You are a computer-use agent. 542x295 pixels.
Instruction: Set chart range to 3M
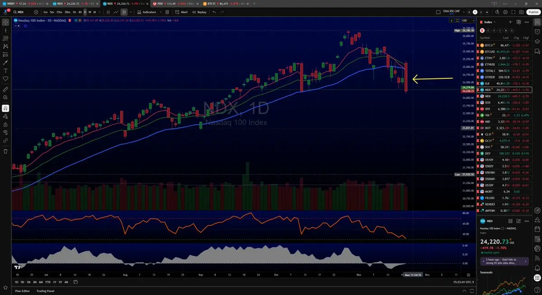click(35, 282)
